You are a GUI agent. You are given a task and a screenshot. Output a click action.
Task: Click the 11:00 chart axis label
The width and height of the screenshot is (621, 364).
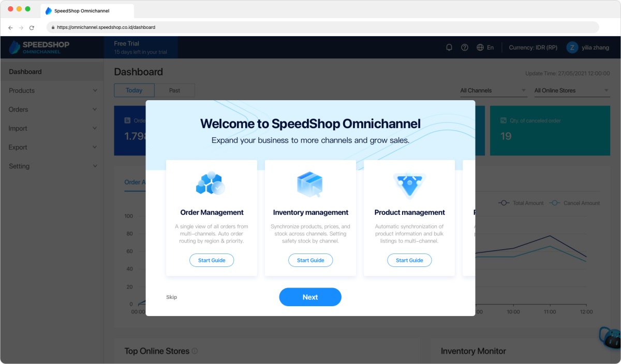coord(550,312)
